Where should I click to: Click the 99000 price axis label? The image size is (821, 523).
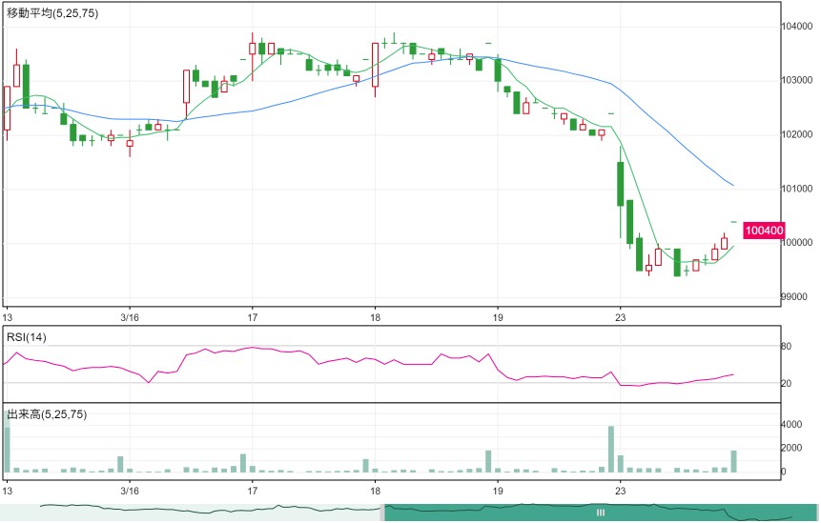point(793,297)
